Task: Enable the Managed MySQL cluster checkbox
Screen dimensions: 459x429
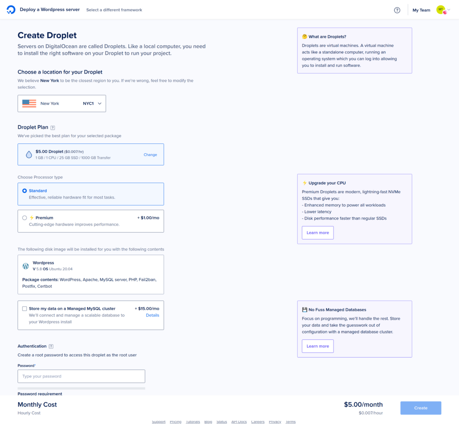Action: [25, 309]
